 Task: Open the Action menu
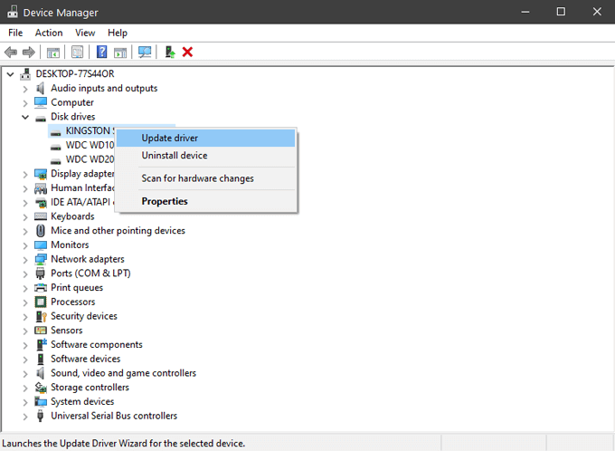(x=49, y=33)
